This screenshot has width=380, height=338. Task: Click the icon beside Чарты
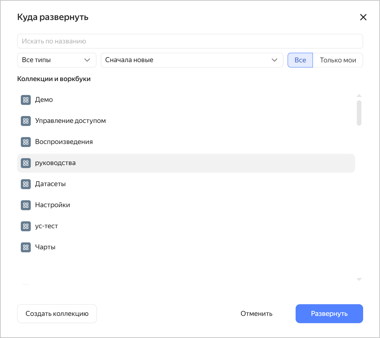tap(26, 247)
